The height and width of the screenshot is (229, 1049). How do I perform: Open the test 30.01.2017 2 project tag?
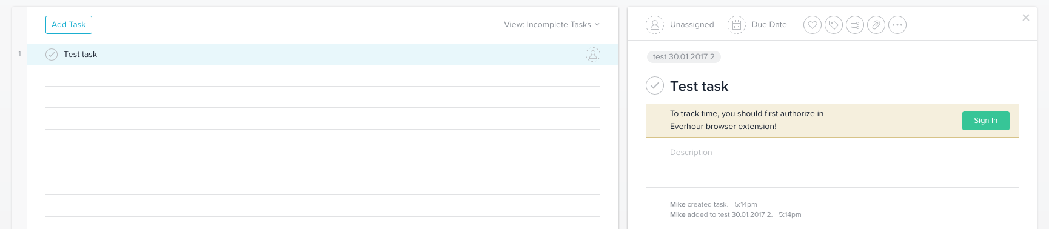[x=683, y=57]
